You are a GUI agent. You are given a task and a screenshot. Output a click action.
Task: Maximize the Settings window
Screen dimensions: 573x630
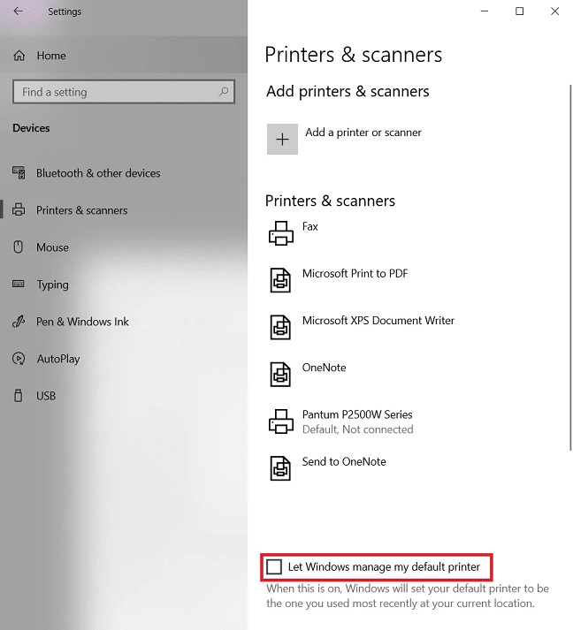(x=520, y=11)
